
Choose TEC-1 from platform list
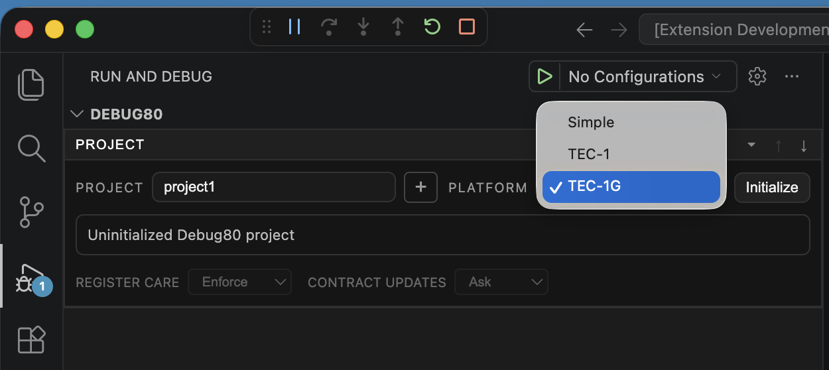pos(631,154)
